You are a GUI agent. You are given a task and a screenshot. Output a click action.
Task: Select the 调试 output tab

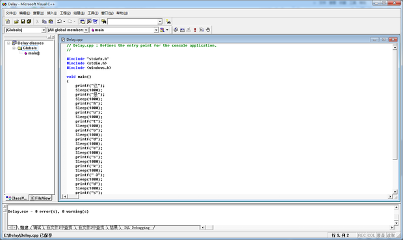[x=37, y=228]
